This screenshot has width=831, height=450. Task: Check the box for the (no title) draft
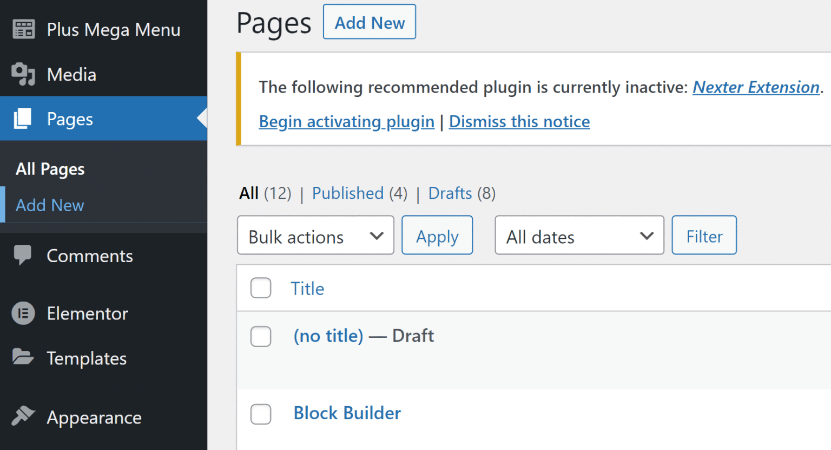coord(261,336)
